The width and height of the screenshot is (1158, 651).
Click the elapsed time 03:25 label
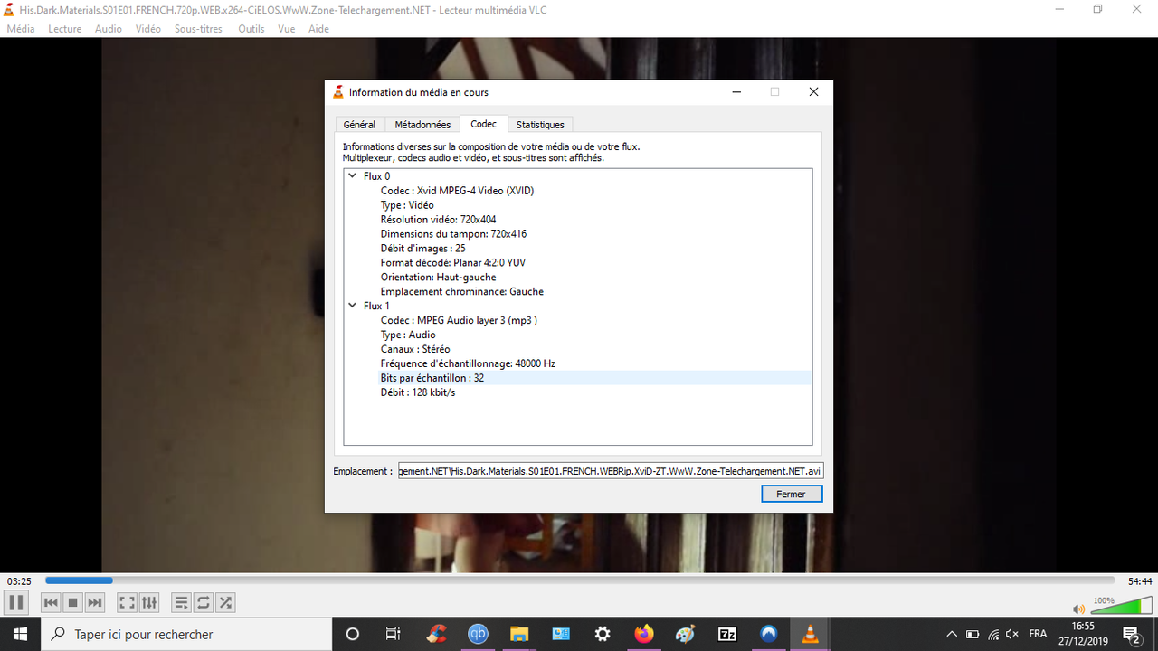tap(19, 581)
